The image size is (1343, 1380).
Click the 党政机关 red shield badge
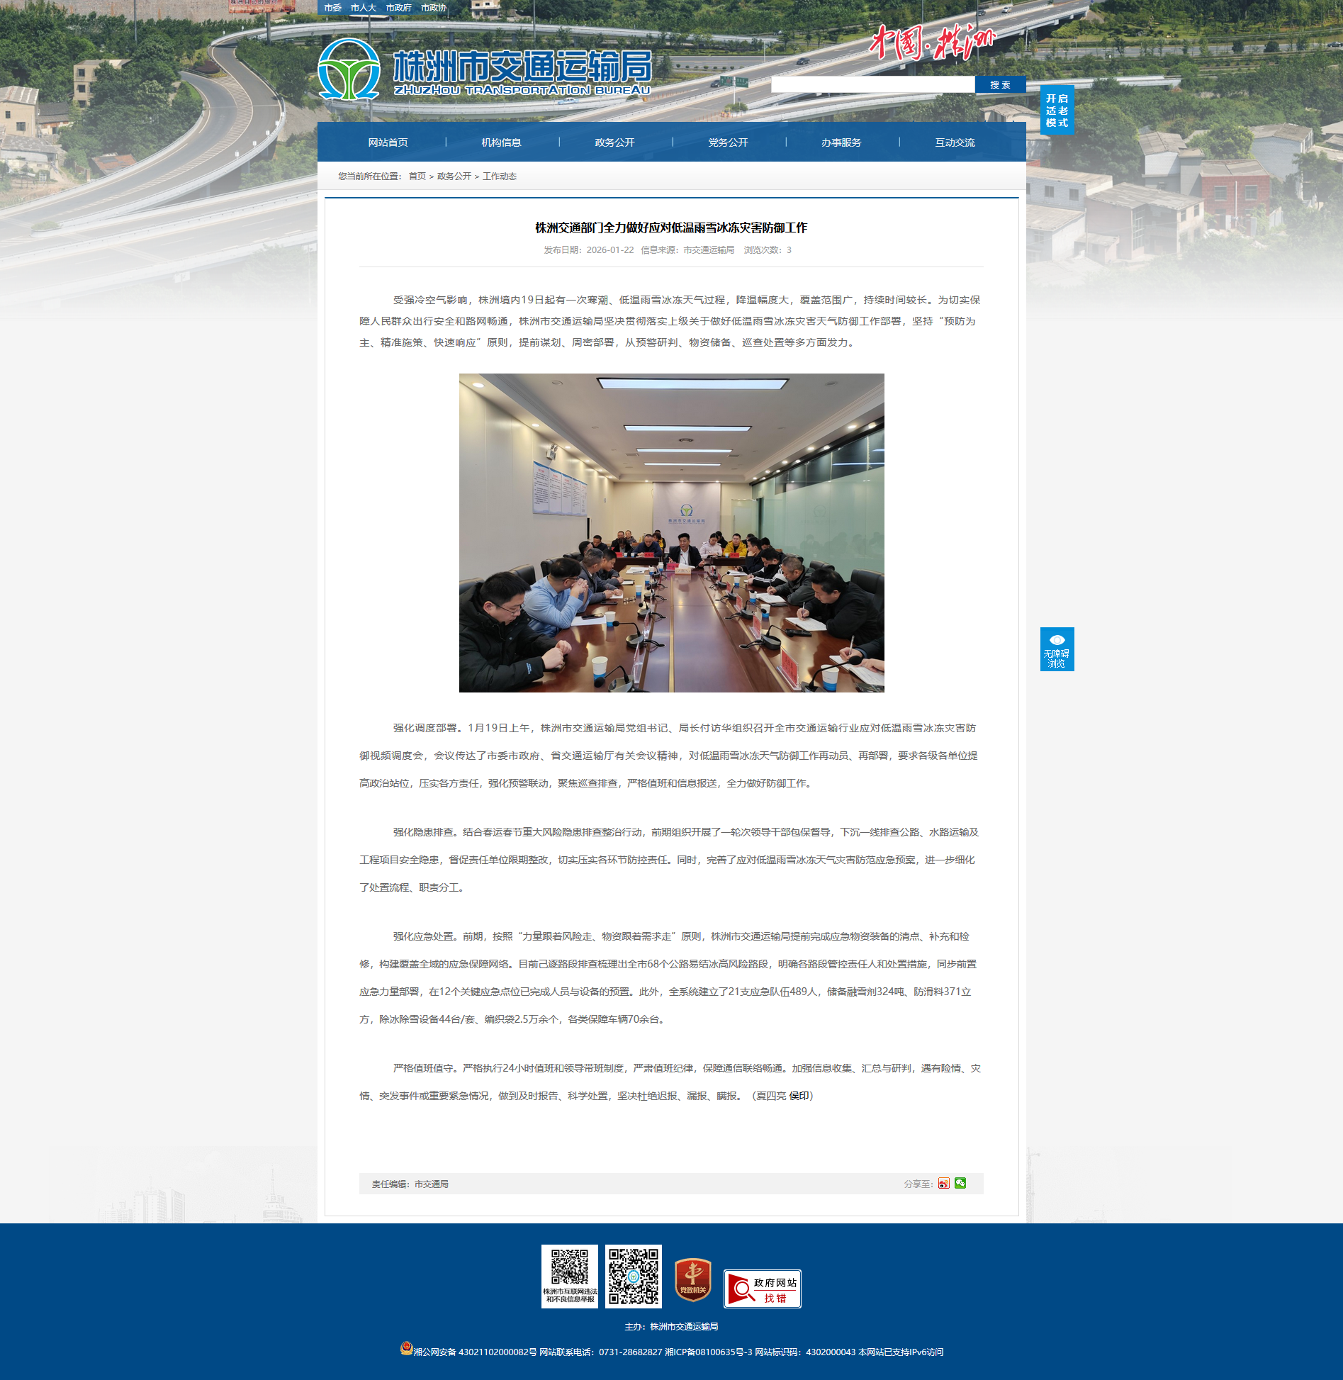[692, 1279]
